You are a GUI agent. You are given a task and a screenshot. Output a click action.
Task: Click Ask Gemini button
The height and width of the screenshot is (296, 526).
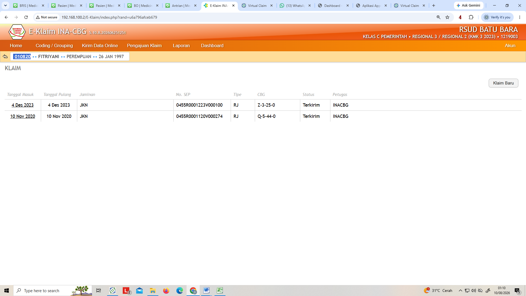(469, 5)
